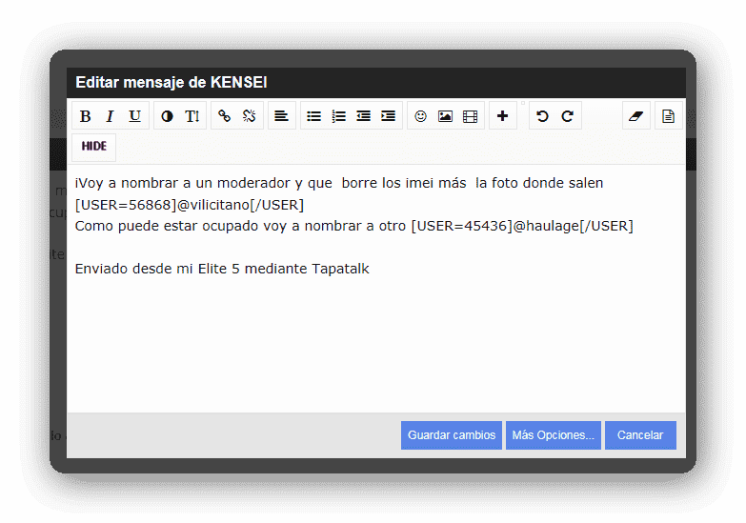
Task: Click inside the message text editor
Action: 375,289
